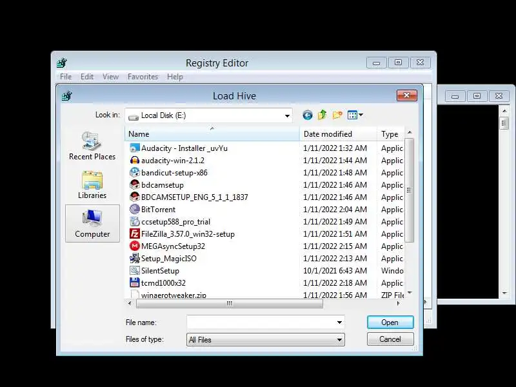Viewport: 516px width, 387px height.
Task: Click the bandicut-setup-x86 file icon
Action: (135, 172)
